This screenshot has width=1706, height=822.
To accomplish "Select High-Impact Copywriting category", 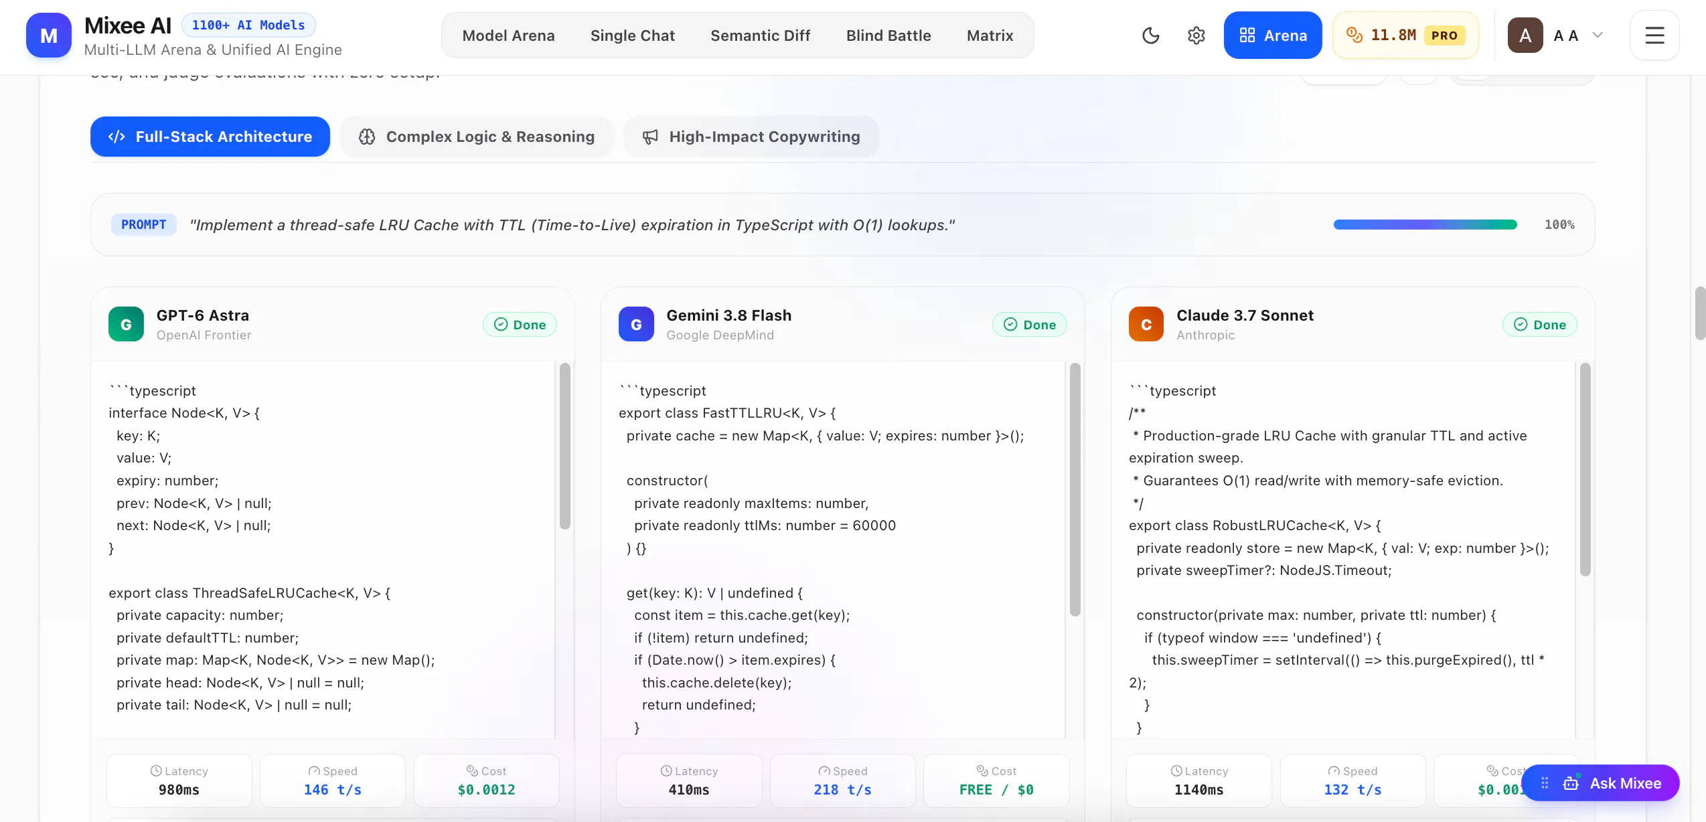I will (751, 137).
